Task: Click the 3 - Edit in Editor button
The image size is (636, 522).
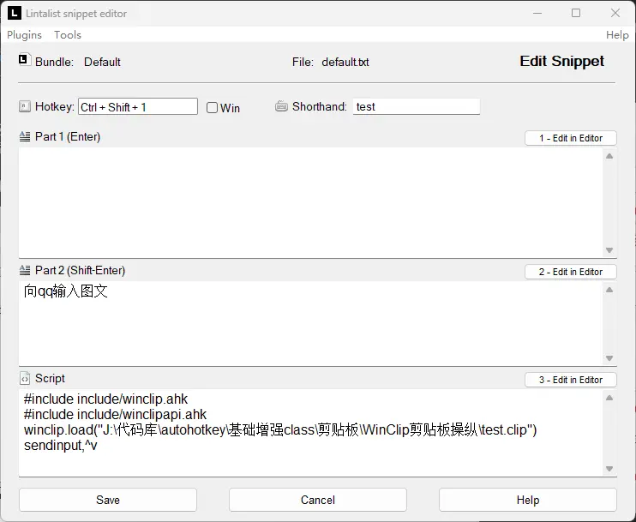Action: [x=571, y=380]
